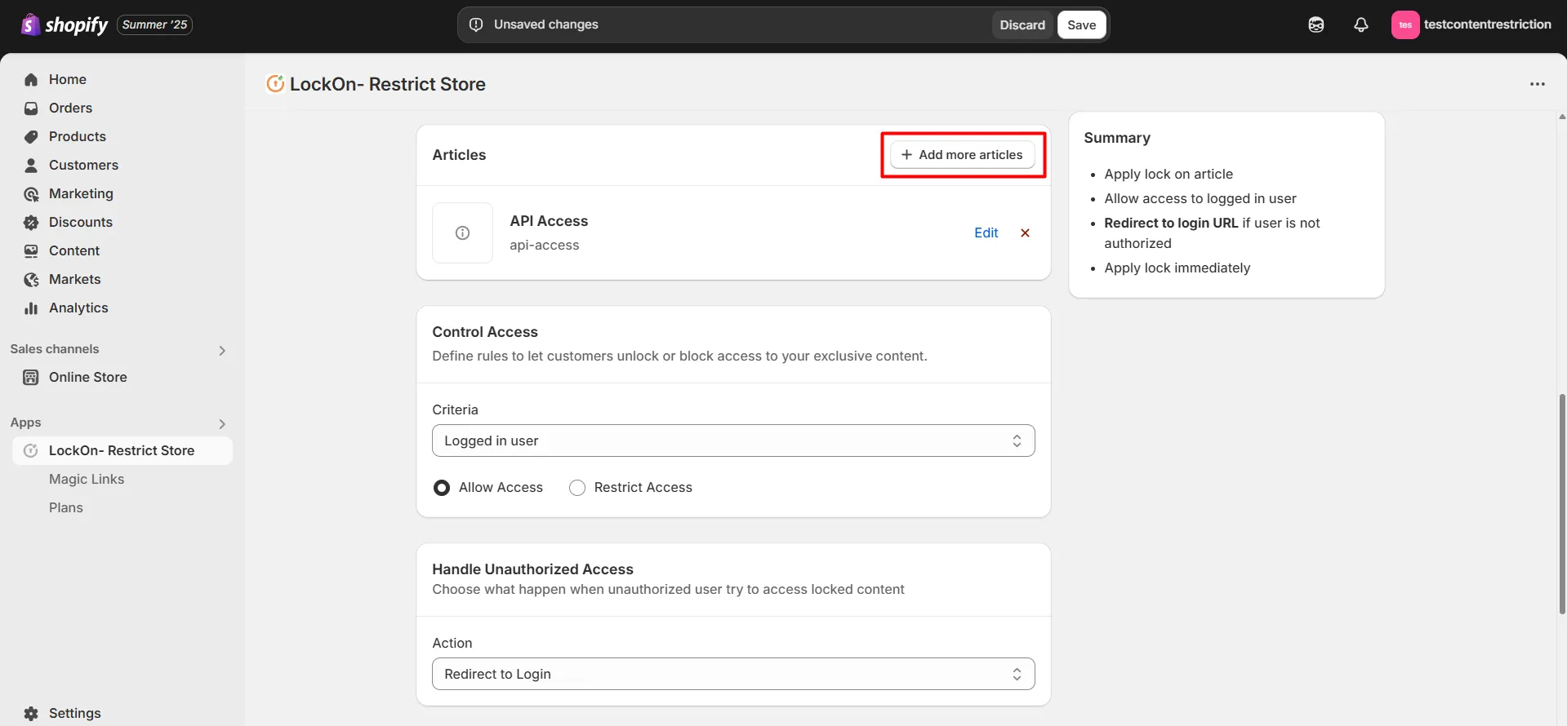Click the LockOn app icon in the page header
This screenshot has height=726, width=1567.
[275, 84]
